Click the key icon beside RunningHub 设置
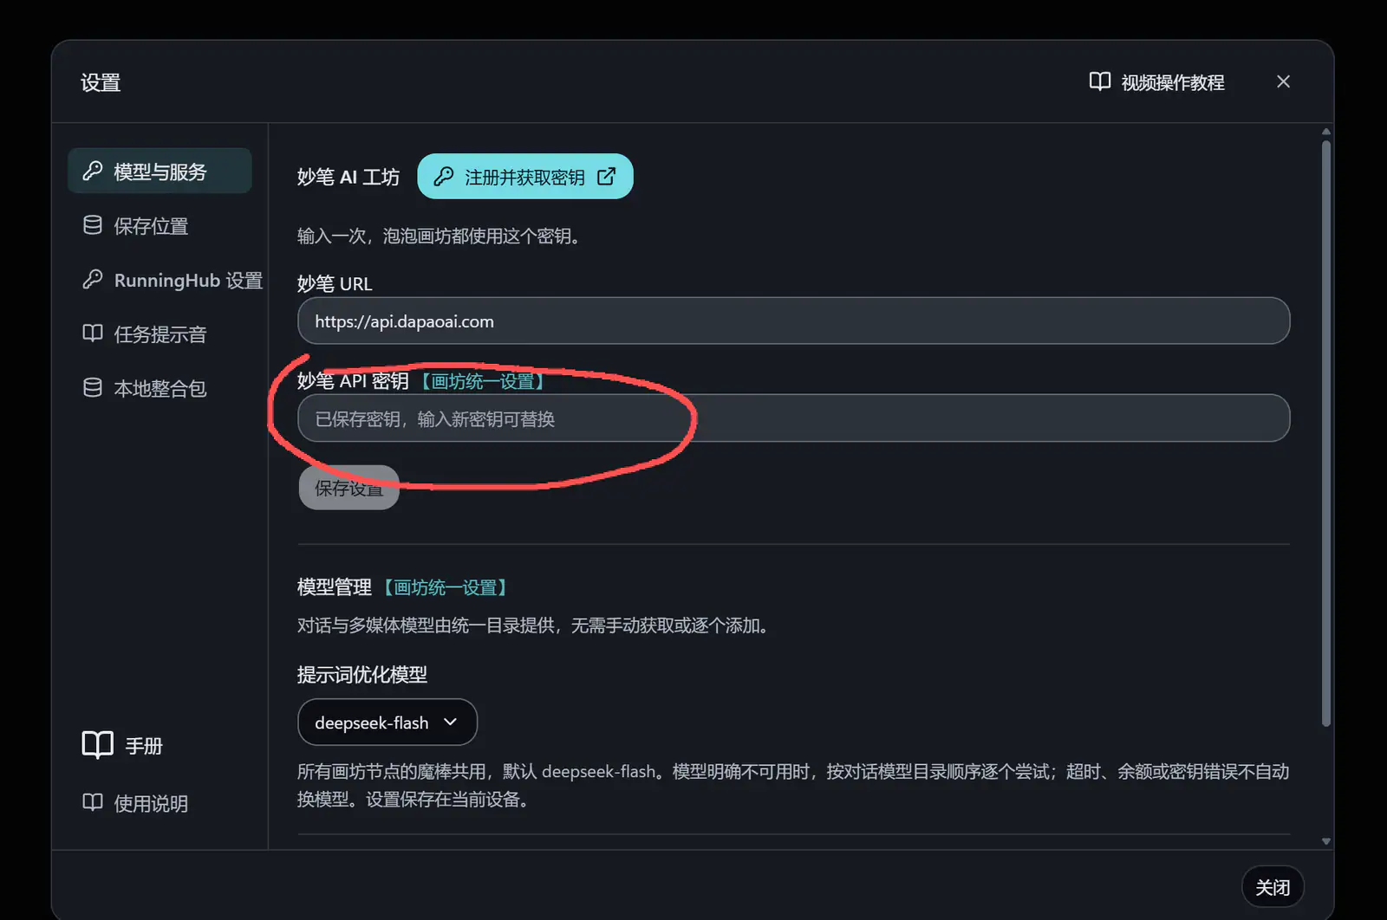The width and height of the screenshot is (1387, 920). tap(93, 279)
